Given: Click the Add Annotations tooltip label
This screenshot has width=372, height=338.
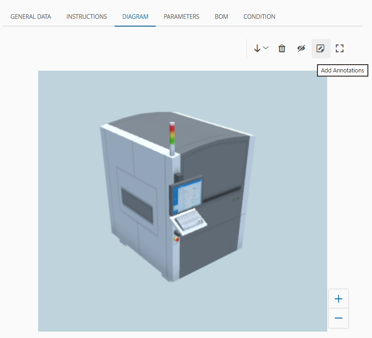Looking at the screenshot, I should pyautogui.click(x=342, y=70).
